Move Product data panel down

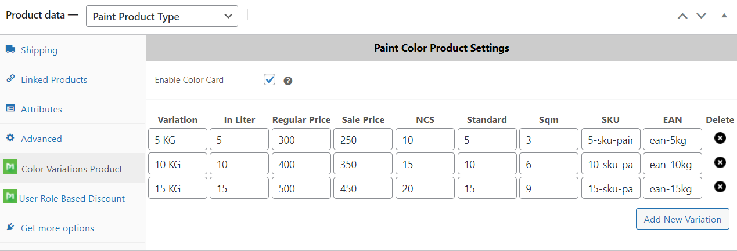(x=701, y=16)
